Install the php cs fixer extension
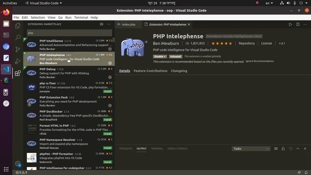Image resolution: width=311 pixels, height=175 pixels. click(x=107, y=91)
